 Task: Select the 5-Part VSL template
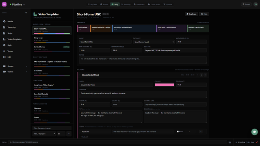coord(52,73)
